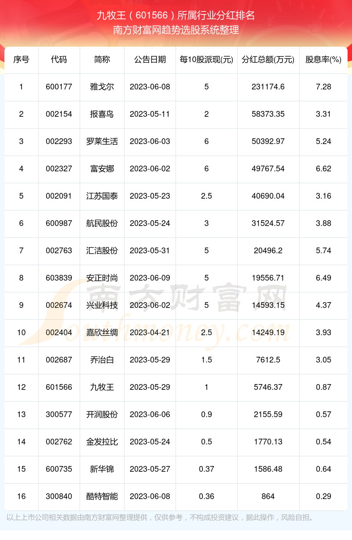Select stock code 601566
The image size is (352, 540).
pos(59,387)
